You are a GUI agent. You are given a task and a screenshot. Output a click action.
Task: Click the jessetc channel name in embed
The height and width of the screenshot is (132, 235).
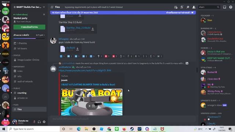click(64, 80)
